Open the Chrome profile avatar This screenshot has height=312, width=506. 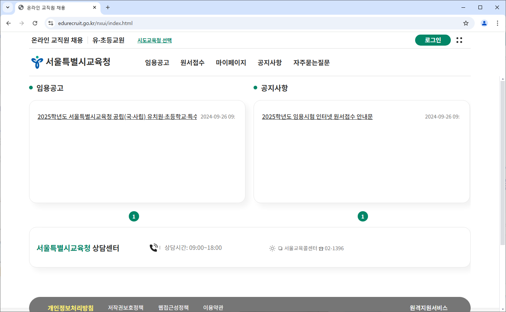tap(484, 23)
